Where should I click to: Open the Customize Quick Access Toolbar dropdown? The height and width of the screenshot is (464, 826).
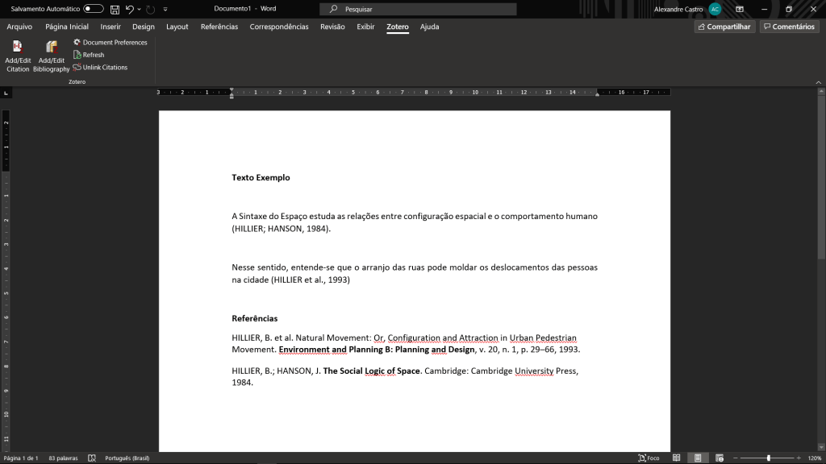click(165, 9)
